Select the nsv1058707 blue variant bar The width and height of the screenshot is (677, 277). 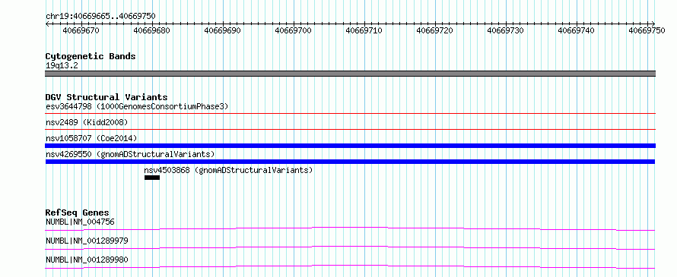tap(350, 146)
